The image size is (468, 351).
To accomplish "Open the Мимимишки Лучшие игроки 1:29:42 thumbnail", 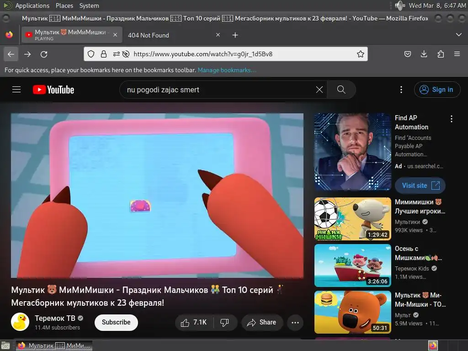I will tap(353, 219).
